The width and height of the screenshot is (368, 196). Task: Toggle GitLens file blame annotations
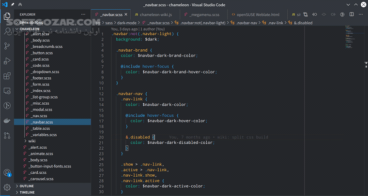point(342,14)
